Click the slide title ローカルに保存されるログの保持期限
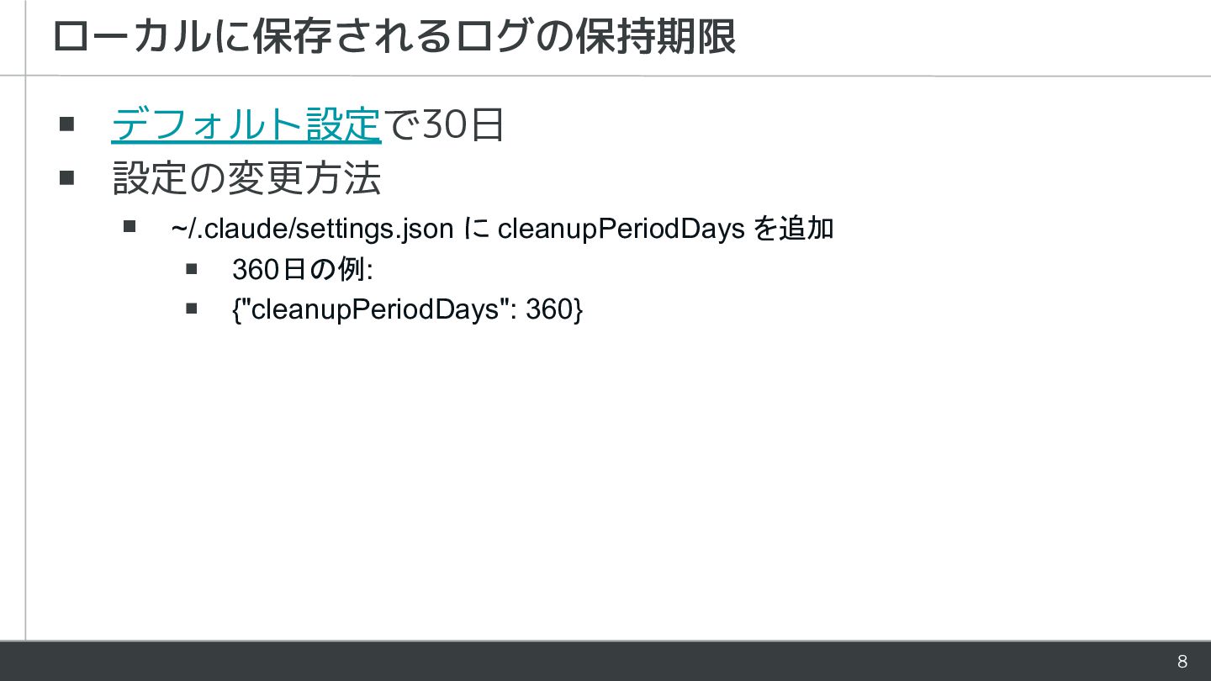The height and width of the screenshot is (681, 1211). click(x=394, y=37)
